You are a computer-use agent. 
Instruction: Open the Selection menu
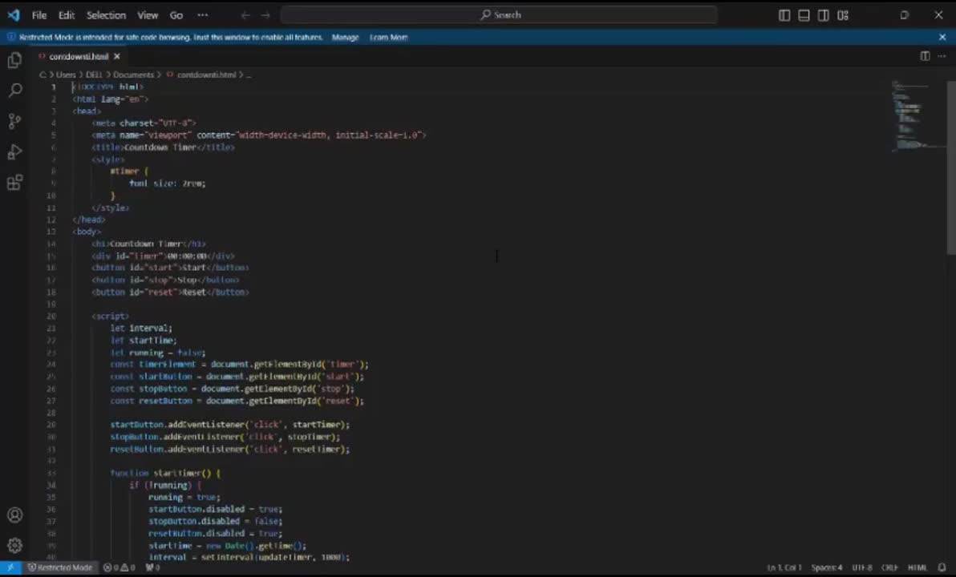(106, 15)
